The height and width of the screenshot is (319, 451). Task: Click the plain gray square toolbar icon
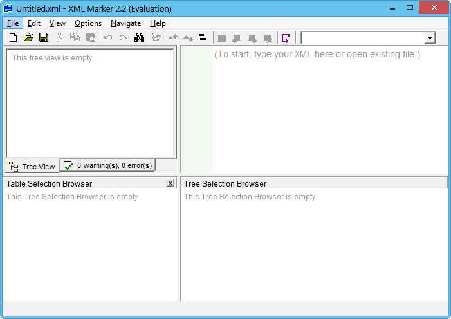click(x=222, y=38)
